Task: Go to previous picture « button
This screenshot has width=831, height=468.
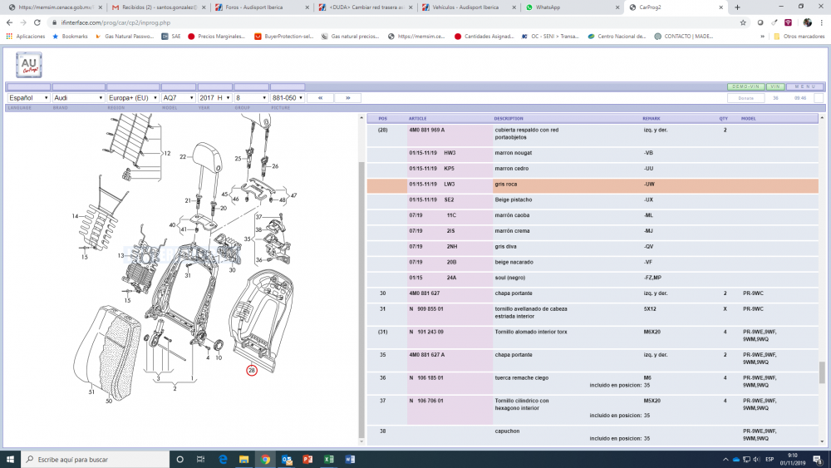Action: coord(320,98)
